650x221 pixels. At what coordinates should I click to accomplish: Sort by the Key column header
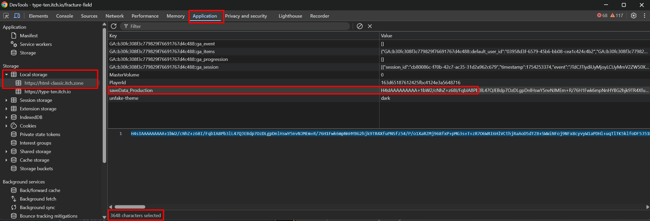click(x=243, y=35)
